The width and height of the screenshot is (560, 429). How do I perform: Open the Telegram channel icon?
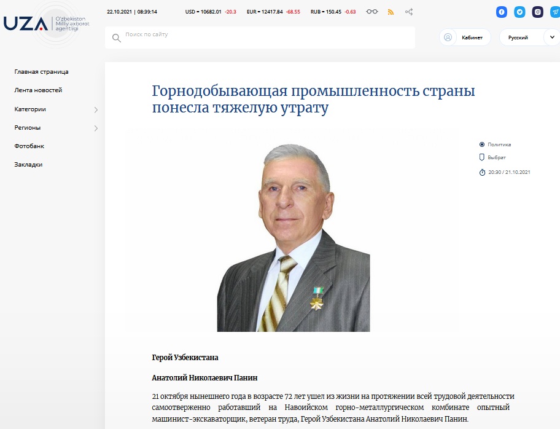[x=555, y=12]
